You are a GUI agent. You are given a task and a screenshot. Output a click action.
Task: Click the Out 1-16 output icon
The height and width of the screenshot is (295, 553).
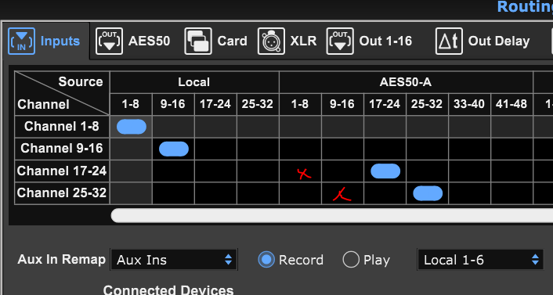[x=340, y=41]
